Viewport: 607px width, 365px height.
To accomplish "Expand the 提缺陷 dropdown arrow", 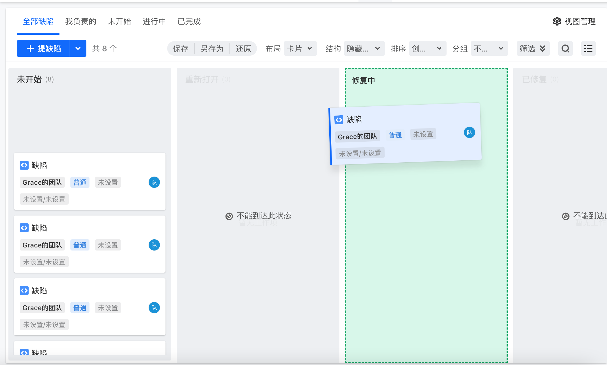I will click(78, 49).
